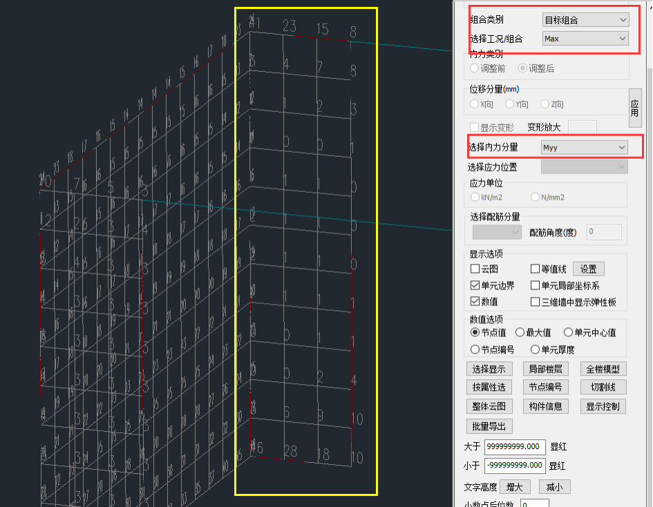Click the 配筋角度(度) input field
Image resolution: width=653 pixels, height=507 pixels.
[604, 232]
